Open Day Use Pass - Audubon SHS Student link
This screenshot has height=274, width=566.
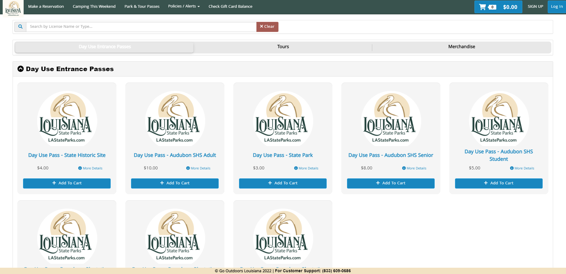click(499, 155)
